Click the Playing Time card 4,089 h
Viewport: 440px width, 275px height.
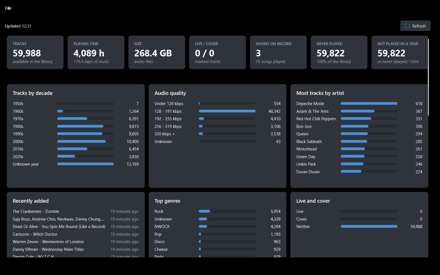96,52
